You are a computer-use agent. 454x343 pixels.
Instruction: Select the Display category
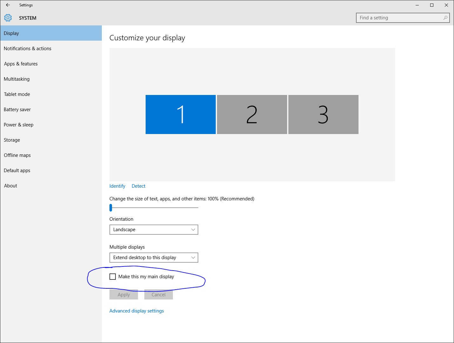click(51, 33)
